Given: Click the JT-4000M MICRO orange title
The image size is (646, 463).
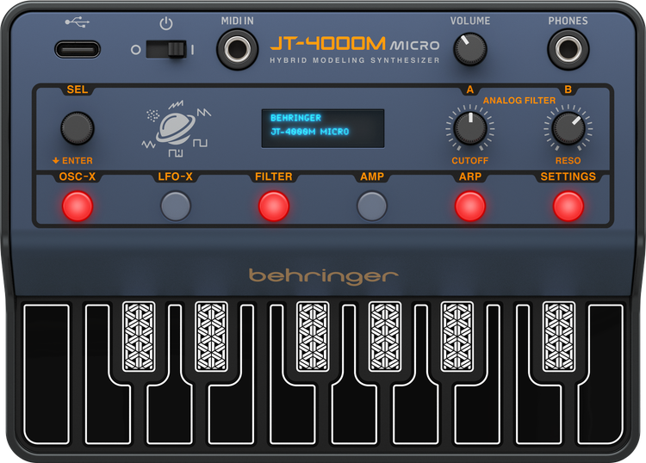Looking at the screenshot, I should (355, 44).
